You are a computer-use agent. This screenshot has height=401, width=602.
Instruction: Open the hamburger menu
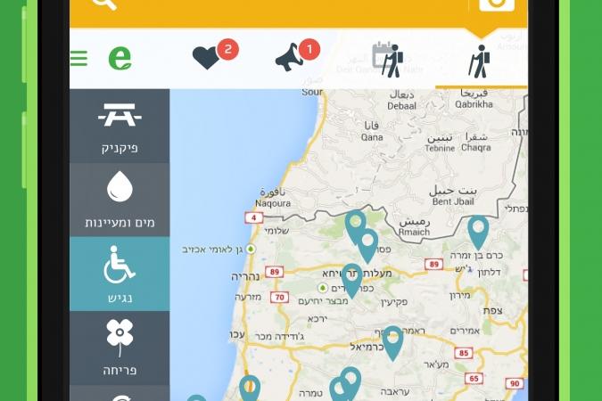tap(78, 58)
